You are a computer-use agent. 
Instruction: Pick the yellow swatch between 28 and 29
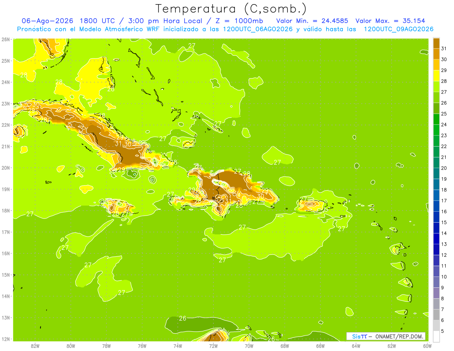click(x=436, y=76)
